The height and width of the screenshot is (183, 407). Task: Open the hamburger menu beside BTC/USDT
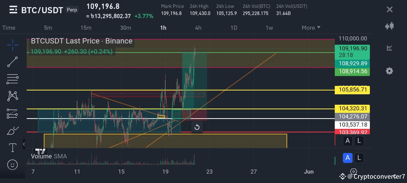pyautogui.click(x=13, y=10)
